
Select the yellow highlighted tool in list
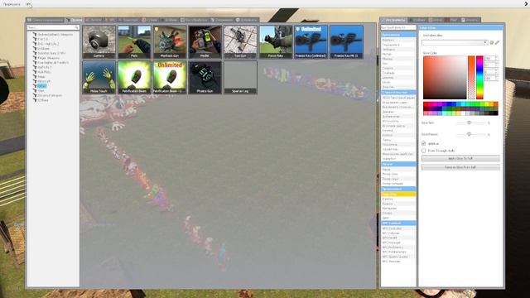[398, 195]
